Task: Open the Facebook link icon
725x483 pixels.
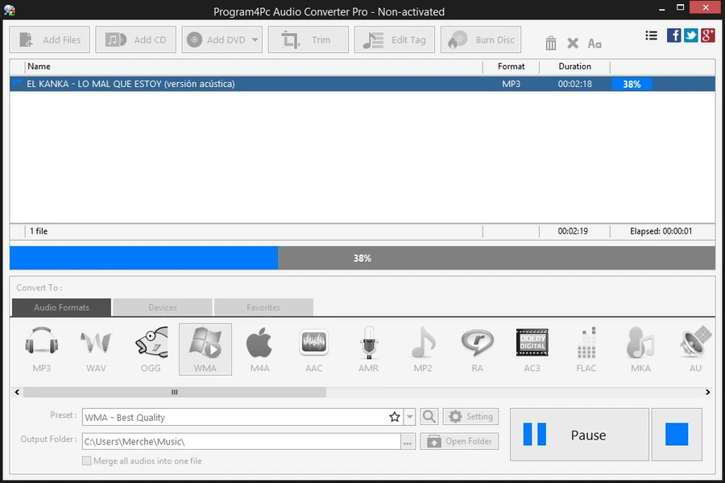Action: [x=673, y=35]
